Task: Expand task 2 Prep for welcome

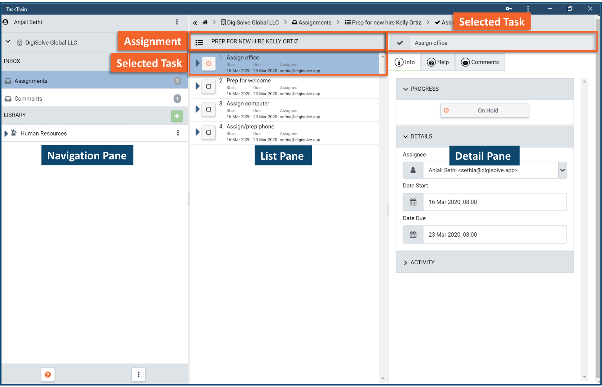Action: pyautogui.click(x=197, y=86)
